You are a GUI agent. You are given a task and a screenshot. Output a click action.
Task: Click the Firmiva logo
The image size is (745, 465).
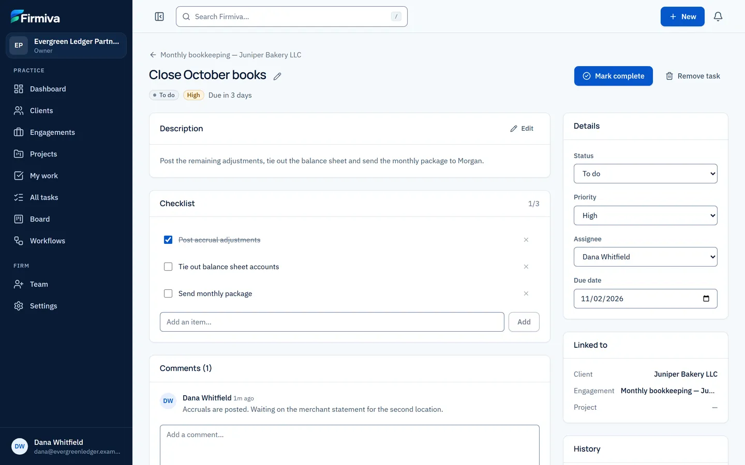pyautogui.click(x=35, y=17)
